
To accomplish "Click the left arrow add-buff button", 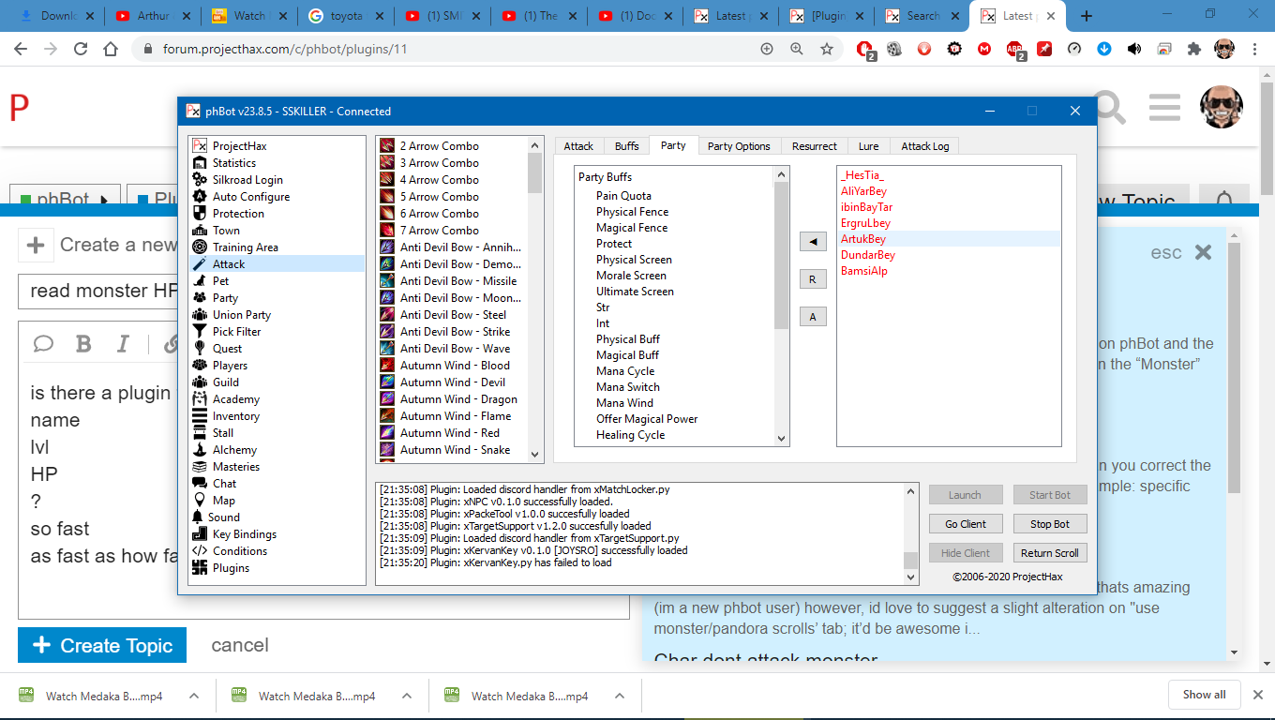I will [812, 242].
